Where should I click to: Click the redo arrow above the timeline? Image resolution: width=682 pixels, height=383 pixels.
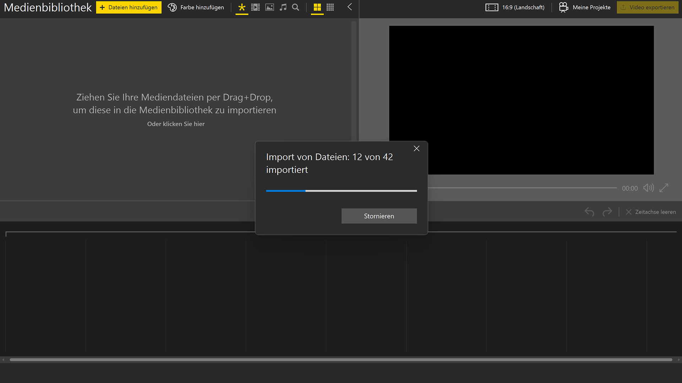(x=607, y=212)
